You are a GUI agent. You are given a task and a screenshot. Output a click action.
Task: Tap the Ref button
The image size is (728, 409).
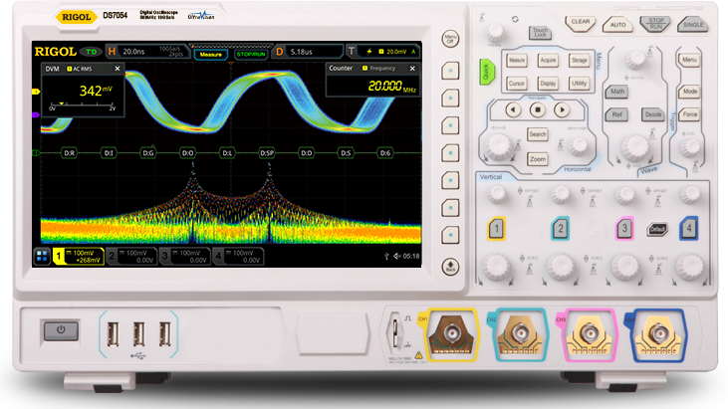click(617, 114)
